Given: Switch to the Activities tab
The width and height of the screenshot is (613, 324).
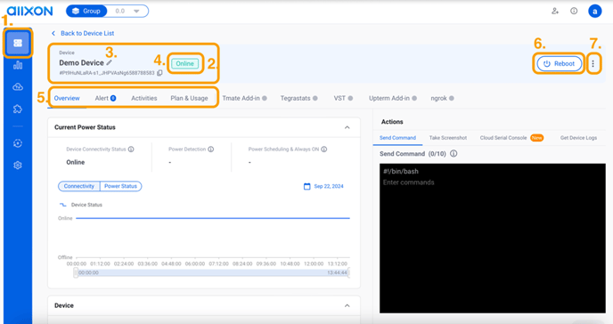Looking at the screenshot, I should [x=143, y=98].
